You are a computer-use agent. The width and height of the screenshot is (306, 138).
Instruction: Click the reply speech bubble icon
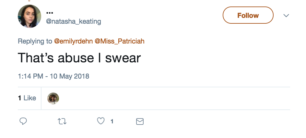[23, 121]
